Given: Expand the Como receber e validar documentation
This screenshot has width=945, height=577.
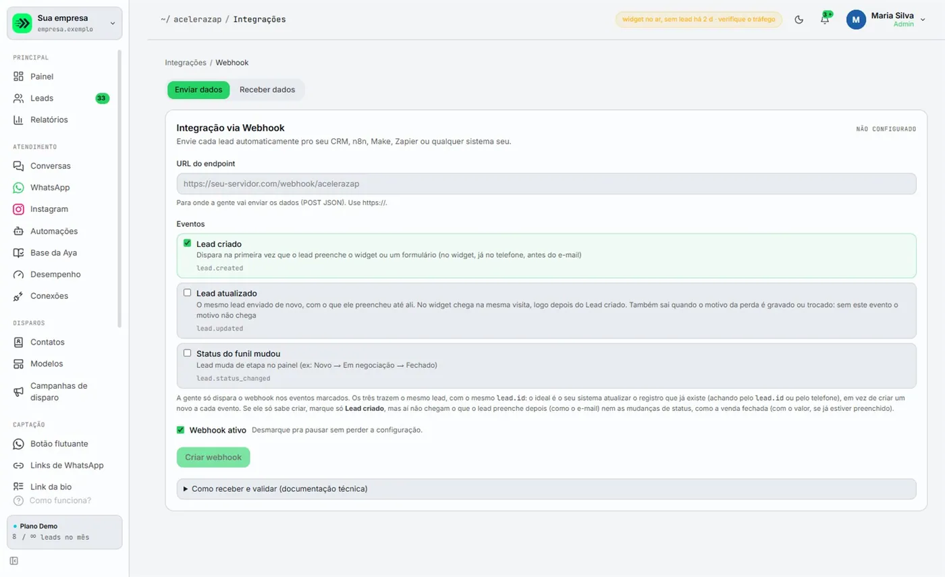Looking at the screenshot, I should (547, 489).
